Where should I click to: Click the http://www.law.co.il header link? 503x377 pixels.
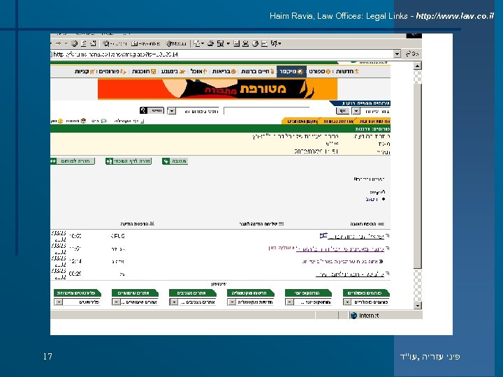click(x=455, y=16)
